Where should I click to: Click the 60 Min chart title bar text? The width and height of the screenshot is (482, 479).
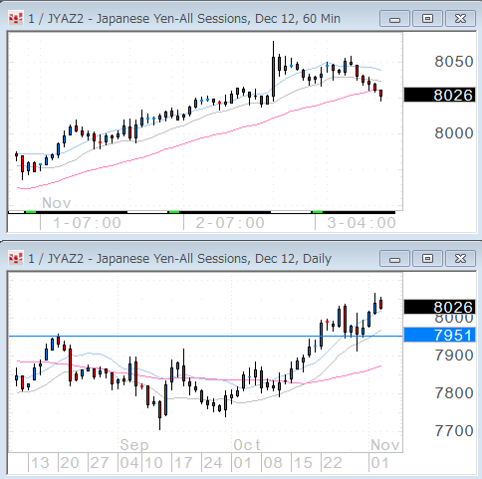click(184, 19)
